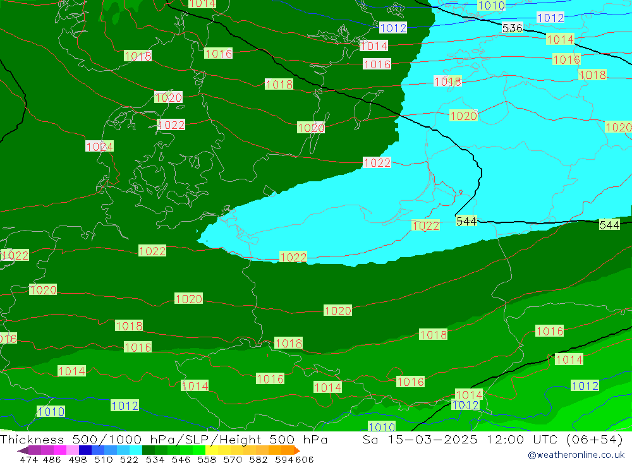Image resolution: width=632 pixels, height=463 pixels.
Task: Select the map title 'Thickness 500/1000 hPa/SLP/Height 500 hPa'
Action: click(x=164, y=439)
